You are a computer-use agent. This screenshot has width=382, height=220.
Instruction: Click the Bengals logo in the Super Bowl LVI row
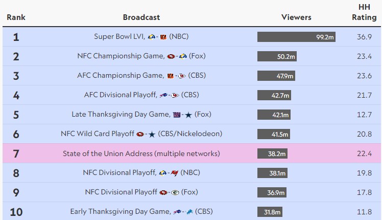point(164,37)
